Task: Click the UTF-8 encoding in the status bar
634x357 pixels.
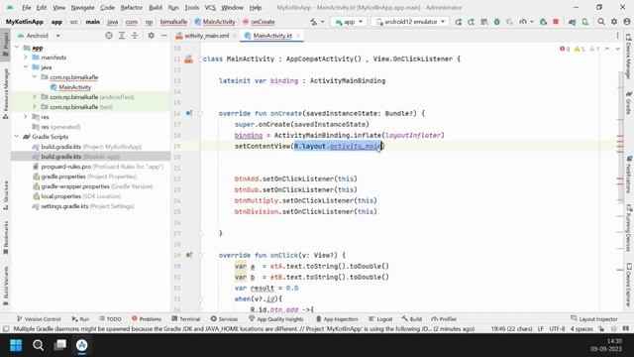Action: 557,329
